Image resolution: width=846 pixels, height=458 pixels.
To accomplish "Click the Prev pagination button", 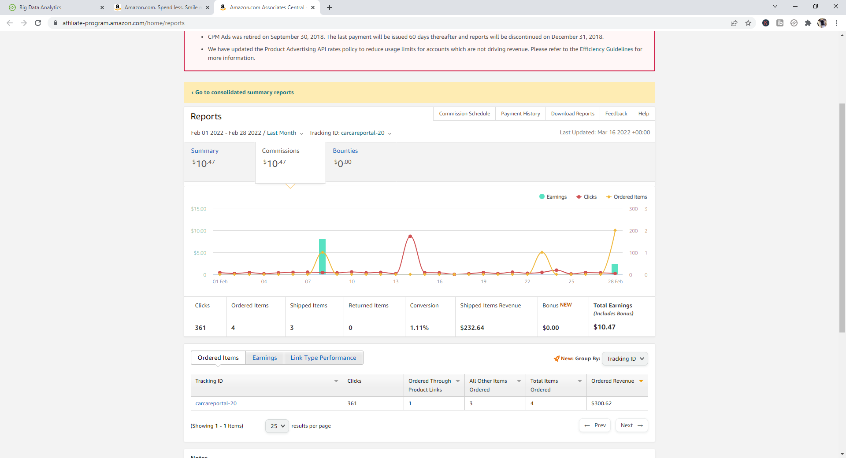I will [x=595, y=425].
